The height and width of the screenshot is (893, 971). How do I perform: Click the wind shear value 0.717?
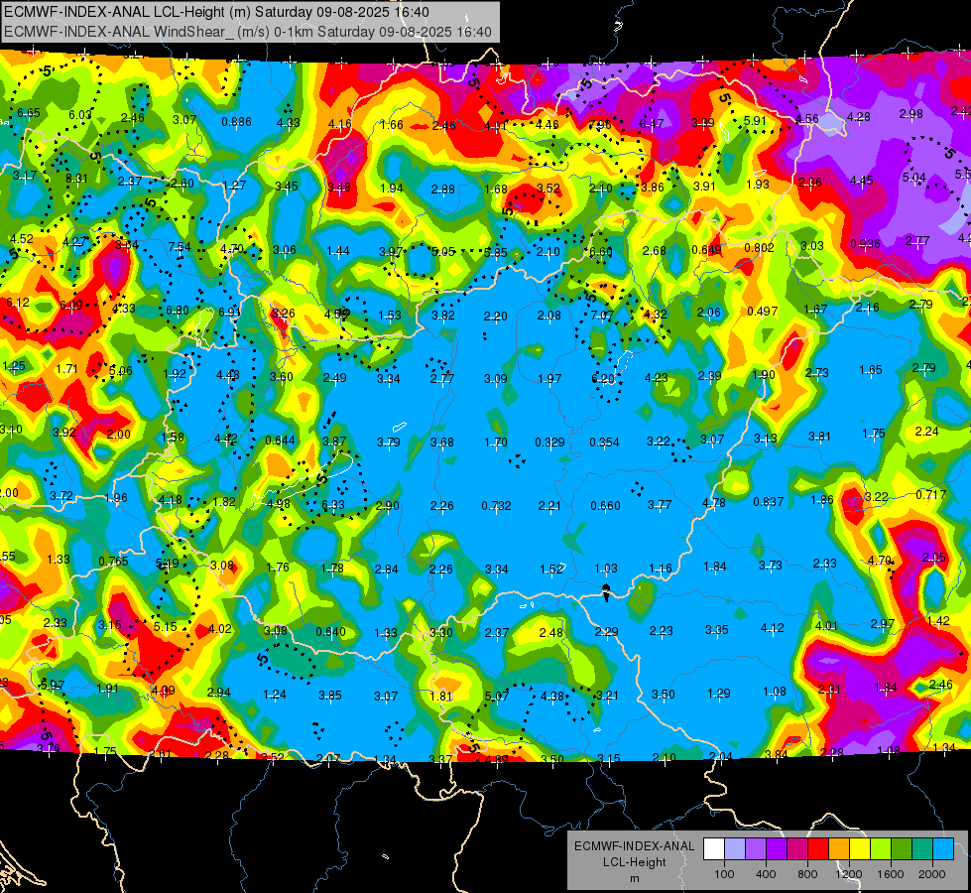[x=931, y=494]
